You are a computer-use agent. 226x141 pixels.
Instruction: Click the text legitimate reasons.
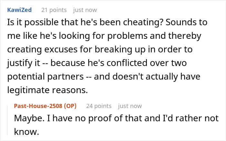(x=47, y=90)
